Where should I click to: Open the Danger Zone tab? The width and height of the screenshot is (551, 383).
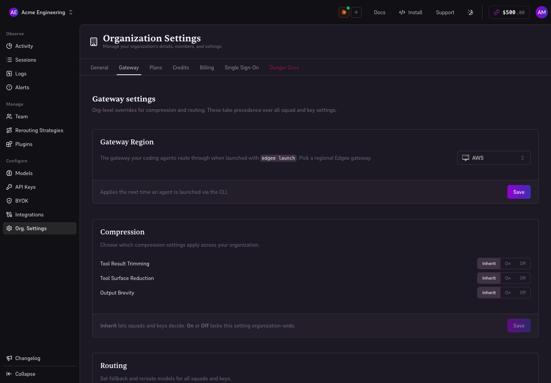284,67
